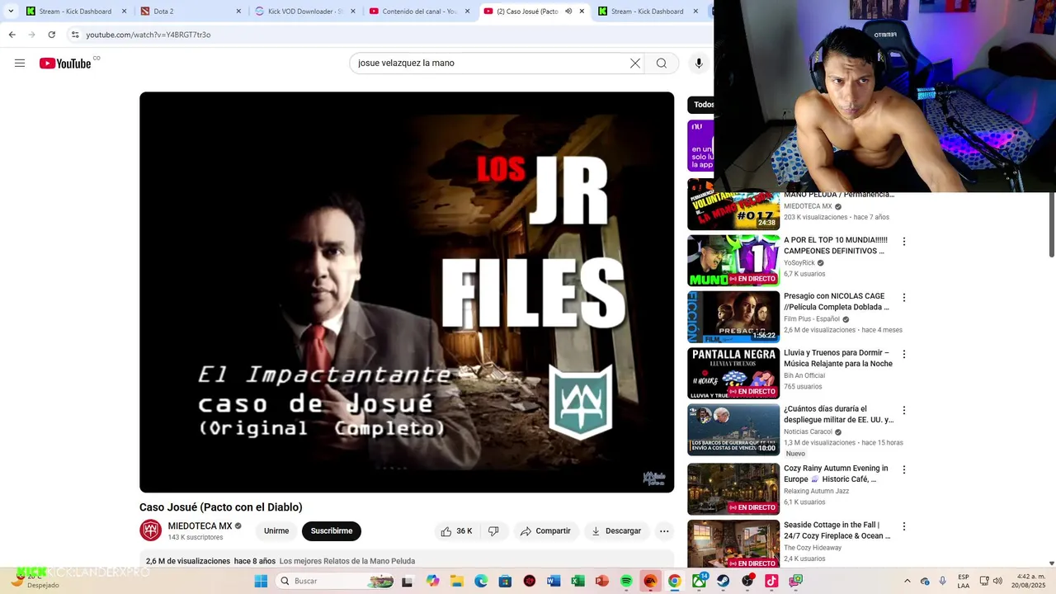Open the YouTube hamburger guide menu
The image size is (1056, 594).
[x=20, y=64]
